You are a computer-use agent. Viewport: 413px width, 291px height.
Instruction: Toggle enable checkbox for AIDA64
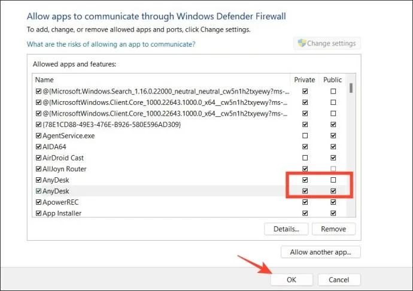pyautogui.click(x=38, y=147)
